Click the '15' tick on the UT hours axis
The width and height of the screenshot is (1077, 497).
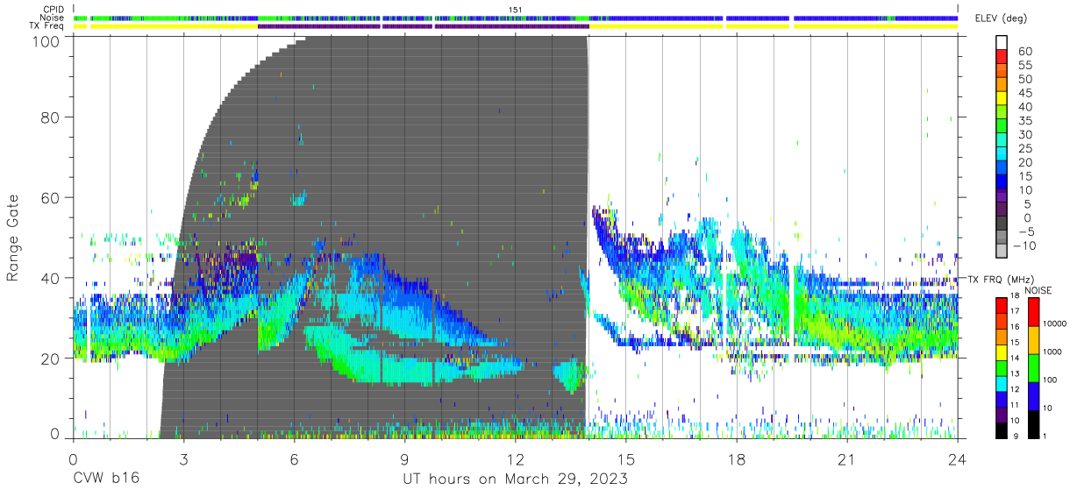pos(626,458)
